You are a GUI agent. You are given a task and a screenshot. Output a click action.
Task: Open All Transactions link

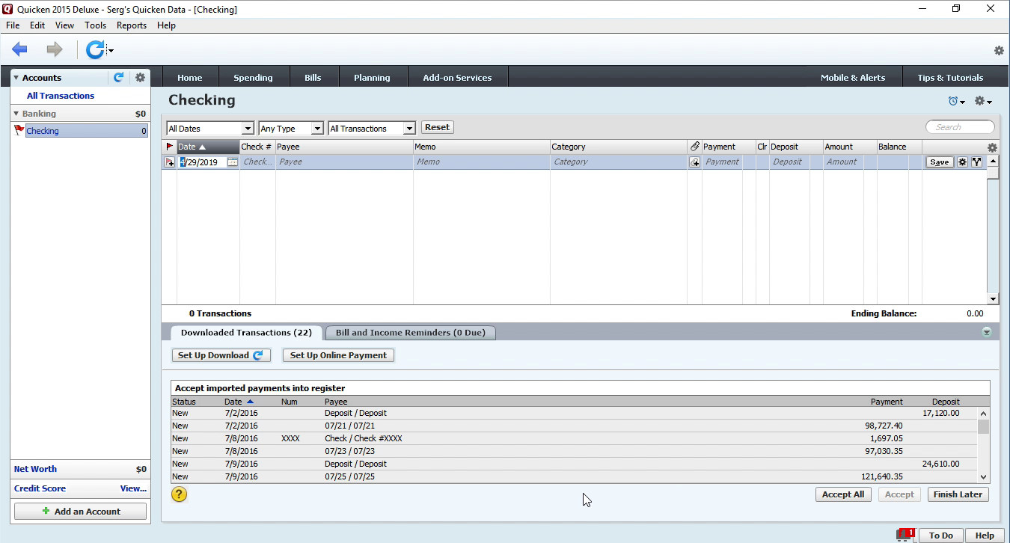tap(61, 96)
